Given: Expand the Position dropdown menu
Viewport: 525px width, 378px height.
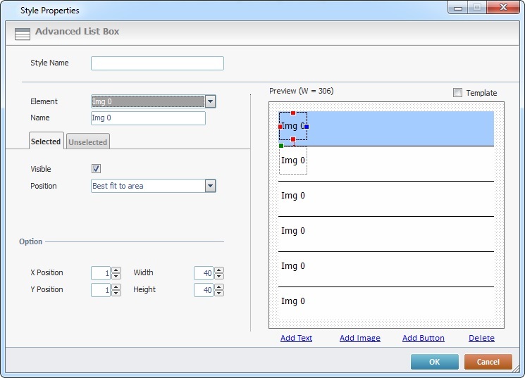Looking at the screenshot, I should 210,186.
